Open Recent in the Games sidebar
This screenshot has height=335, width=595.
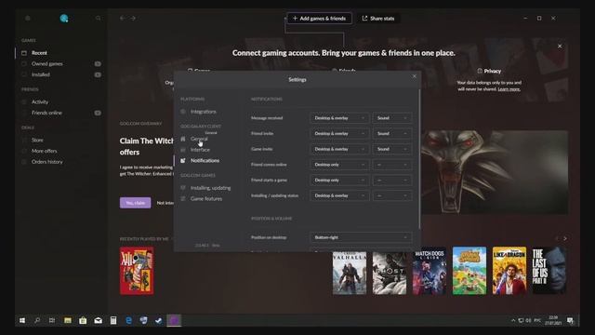[x=39, y=53]
